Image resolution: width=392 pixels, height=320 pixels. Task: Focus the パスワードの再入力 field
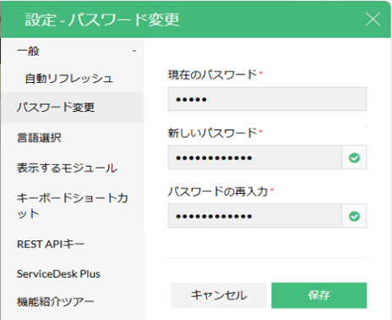coord(255,216)
